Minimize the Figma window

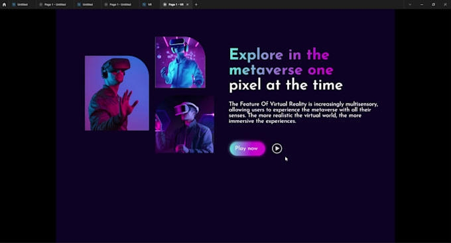point(422,5)
